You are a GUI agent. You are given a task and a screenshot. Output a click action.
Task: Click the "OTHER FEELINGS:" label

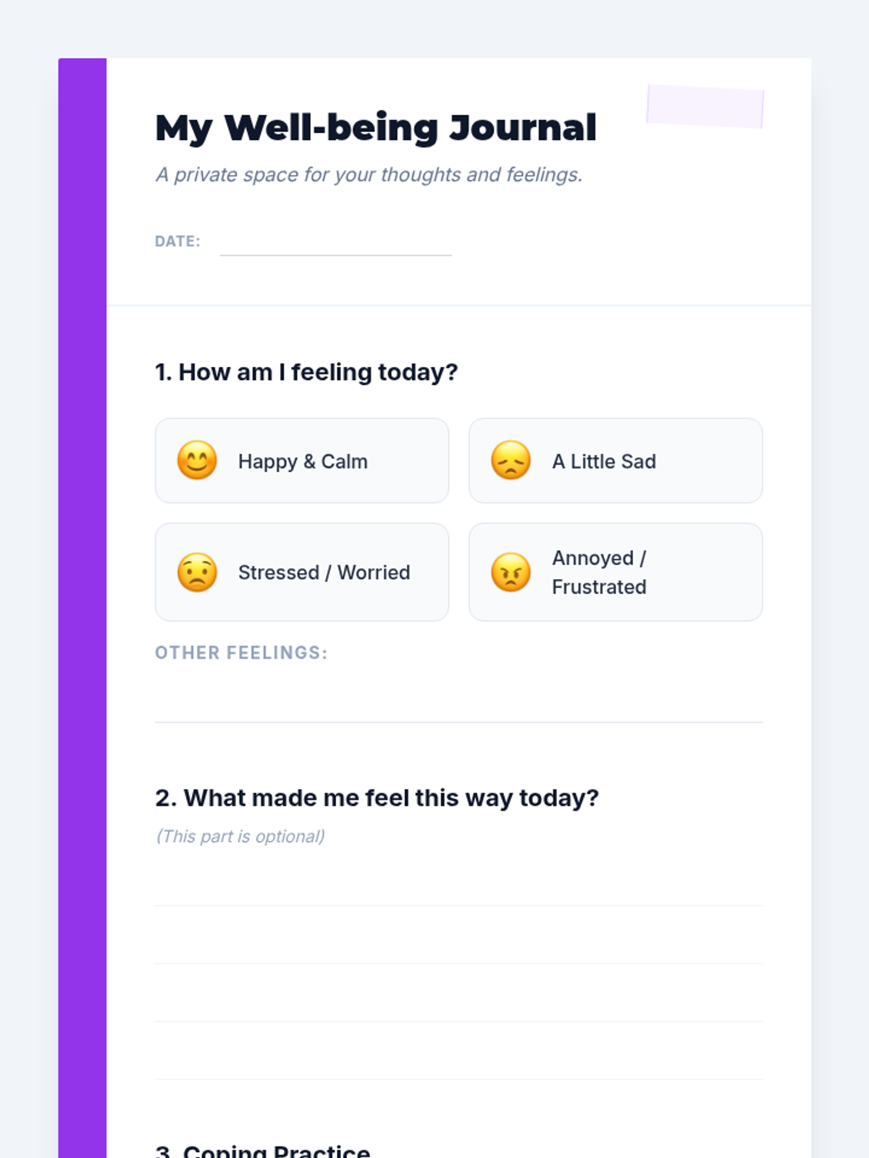point(241,653)
